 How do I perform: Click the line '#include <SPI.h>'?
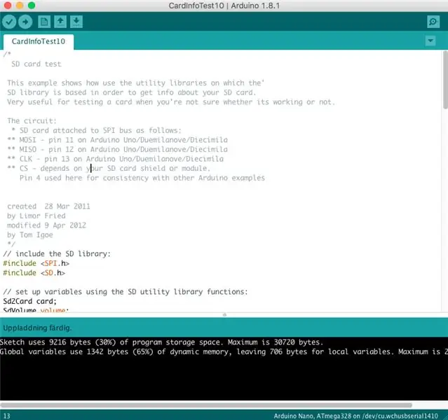pyautogui.click(x=36, y=263)
